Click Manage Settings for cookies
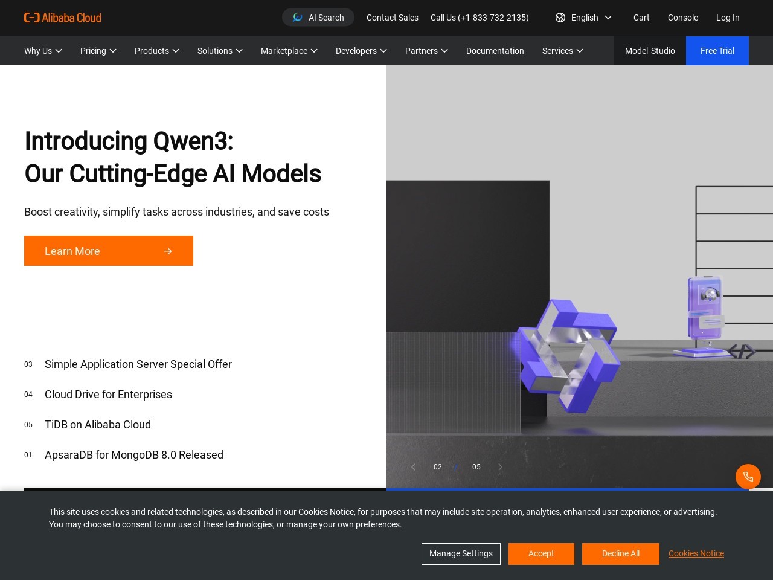 point(461,553)
